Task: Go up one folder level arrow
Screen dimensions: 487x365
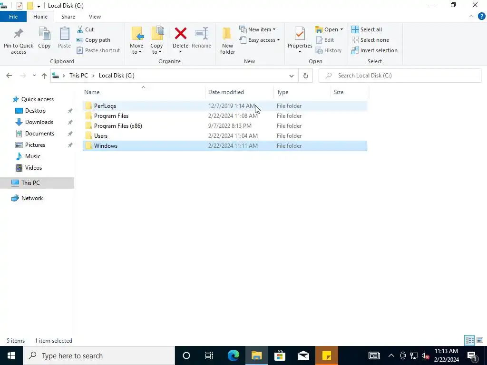Action: 44,76
